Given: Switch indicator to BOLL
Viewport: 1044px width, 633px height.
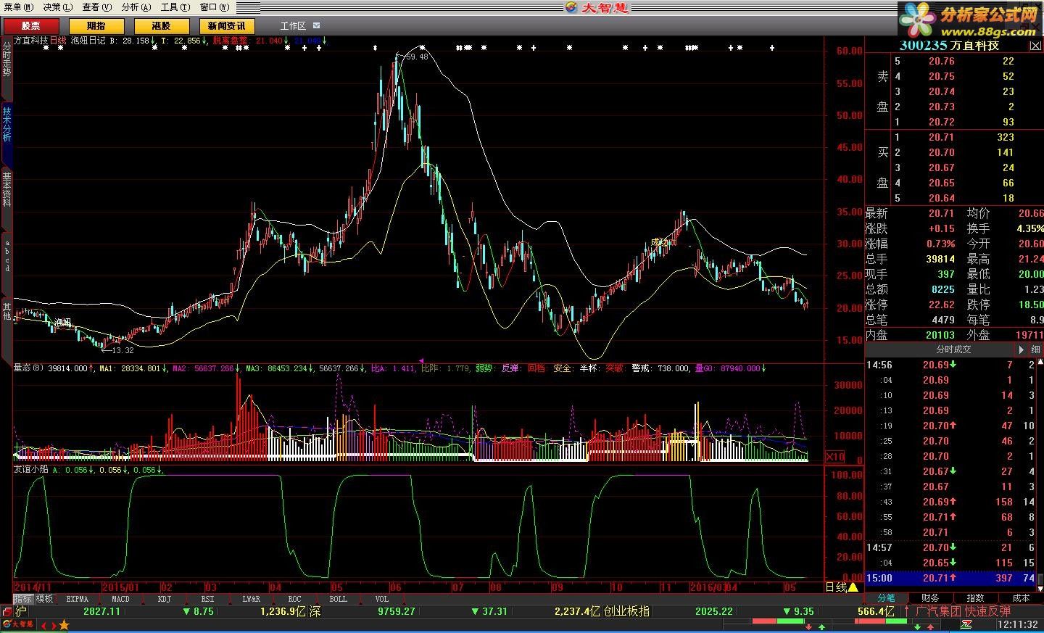Looking at the screenshot, I should coord(338,599).
